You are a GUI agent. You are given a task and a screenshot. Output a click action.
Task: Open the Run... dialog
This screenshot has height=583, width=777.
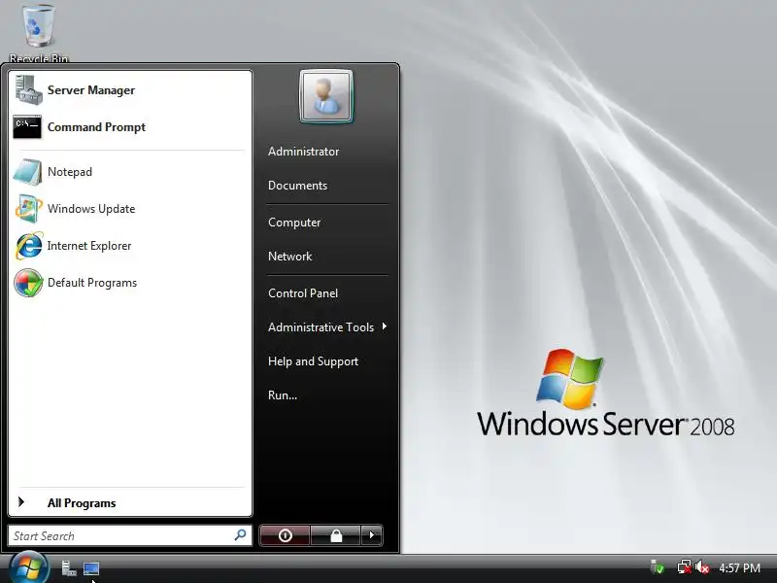(x=283, y=395)
